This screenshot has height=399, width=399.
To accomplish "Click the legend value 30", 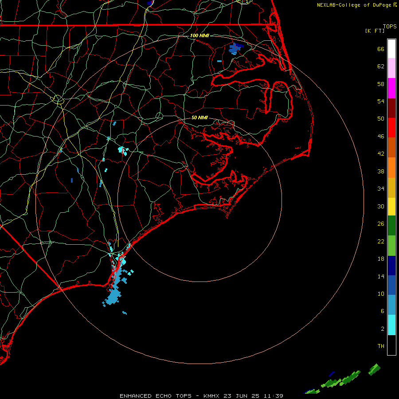I will coord(381,206).
